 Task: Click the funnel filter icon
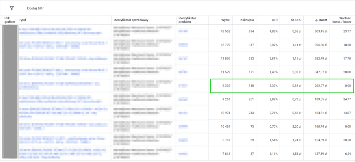(12, 8)
